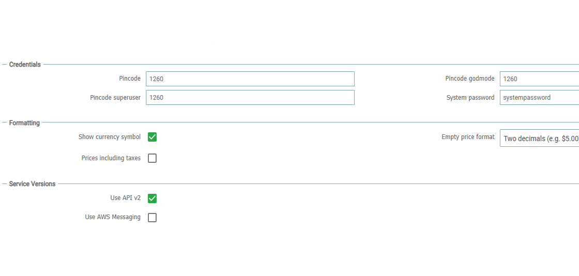Open the Empty price format dropdown
The image size is (579, 276).
(540, 138)
